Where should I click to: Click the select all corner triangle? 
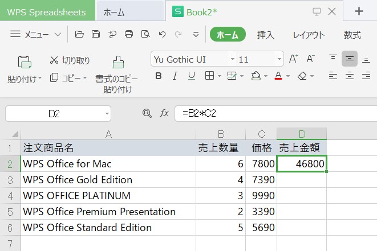coord(15,134)
